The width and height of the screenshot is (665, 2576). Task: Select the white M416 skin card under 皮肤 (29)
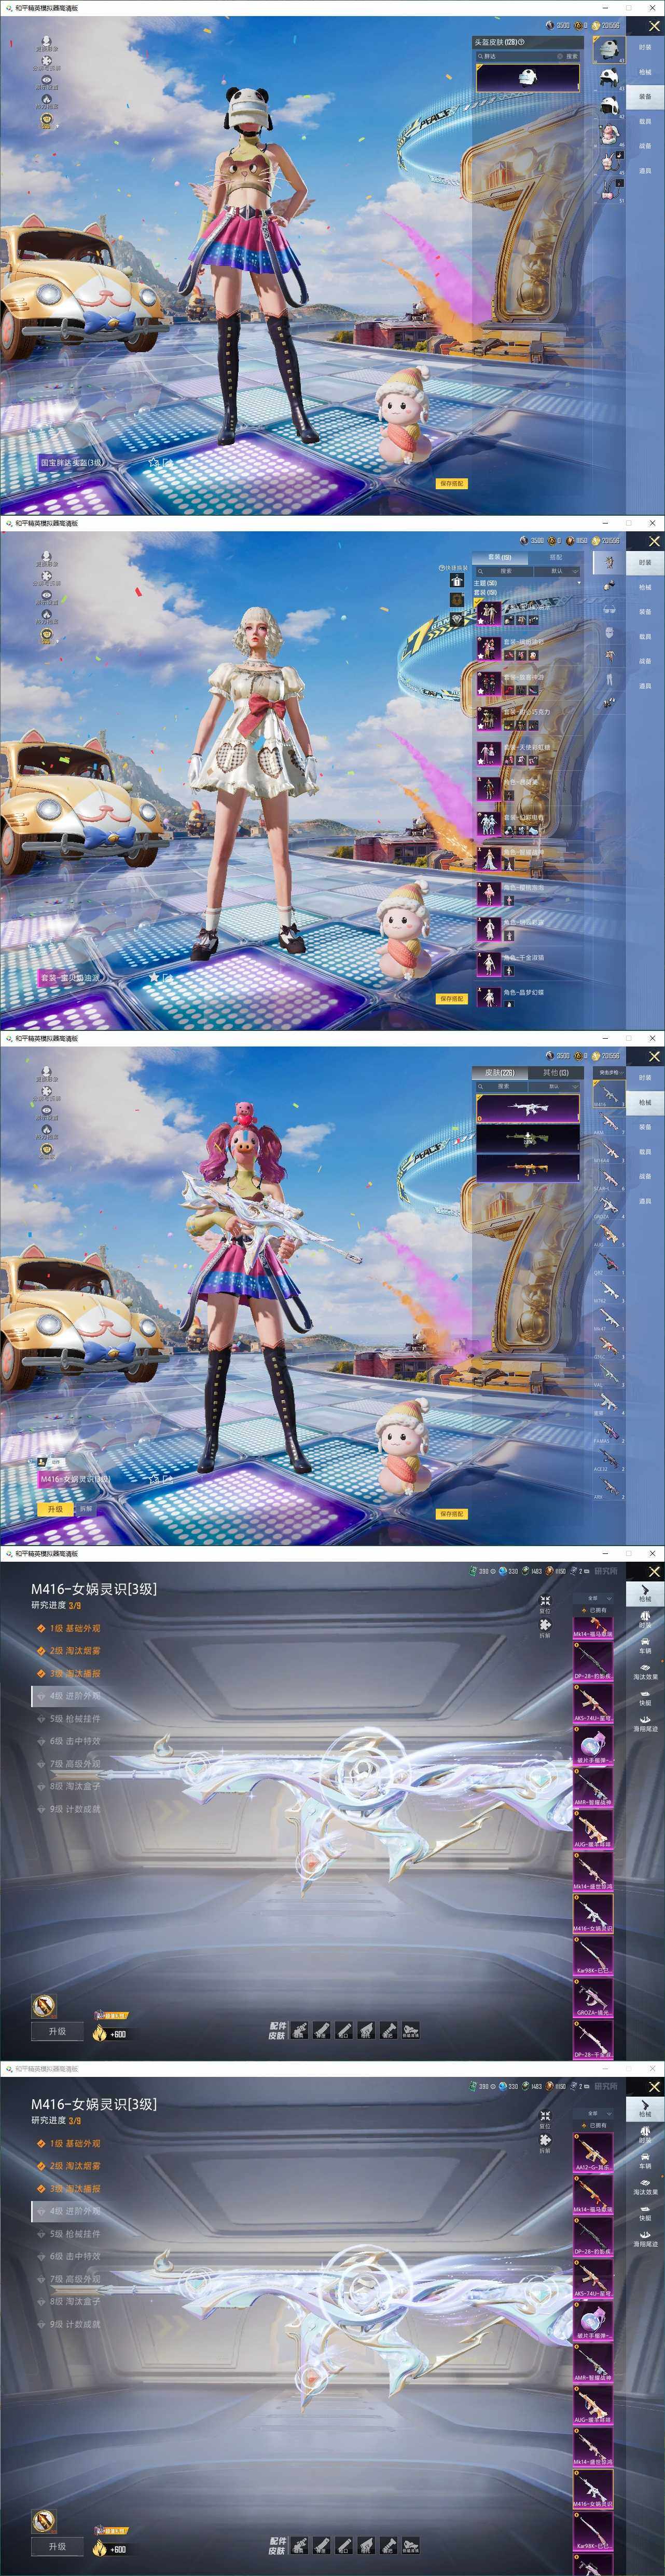(527, 1108)
